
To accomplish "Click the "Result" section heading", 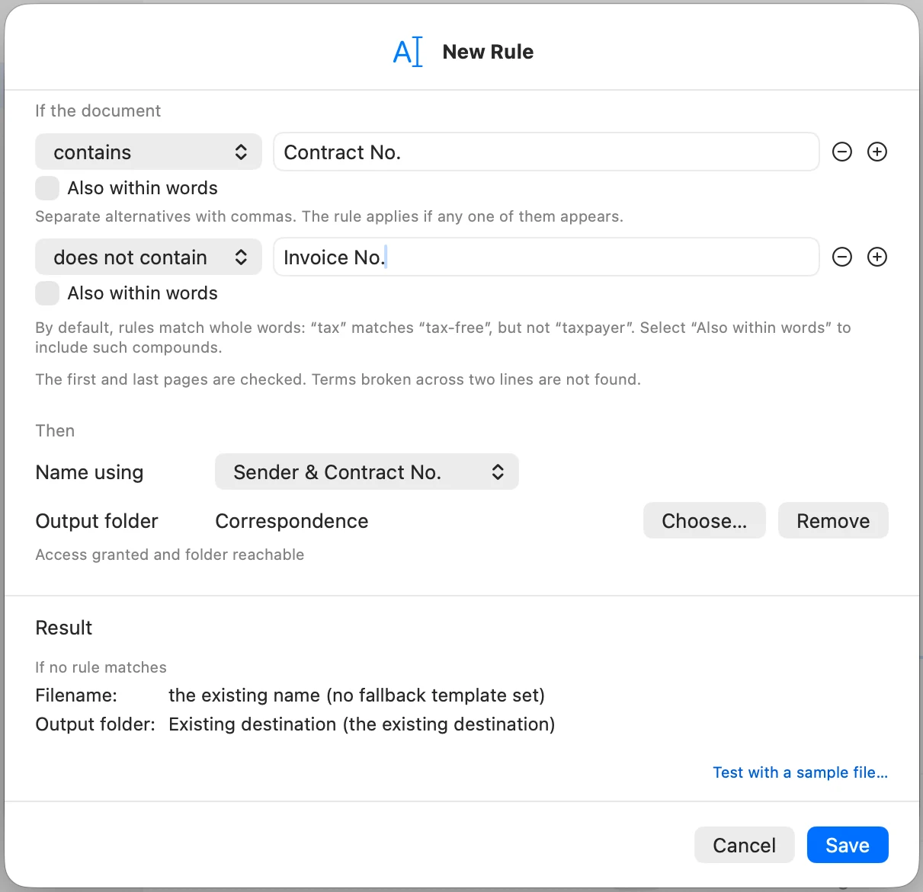I will (64, 628).
